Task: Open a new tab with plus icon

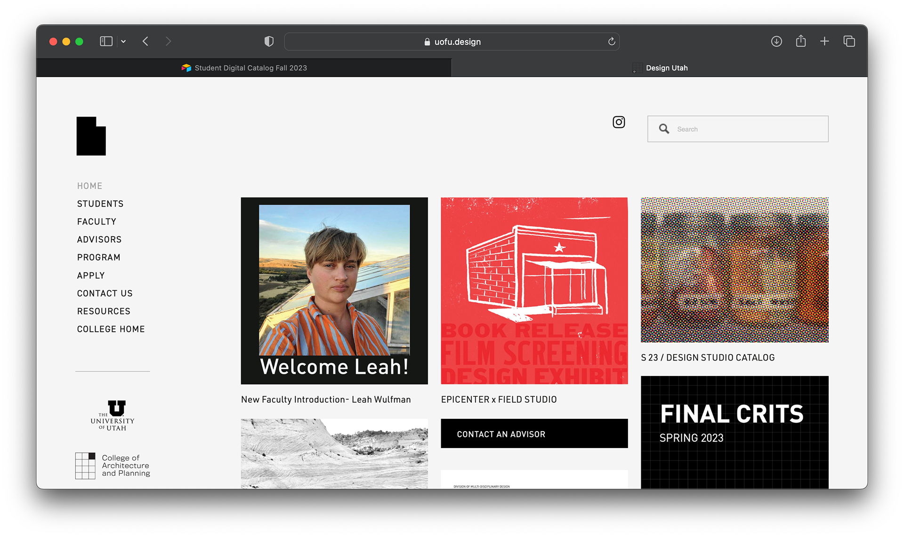Action: [824, 41]
